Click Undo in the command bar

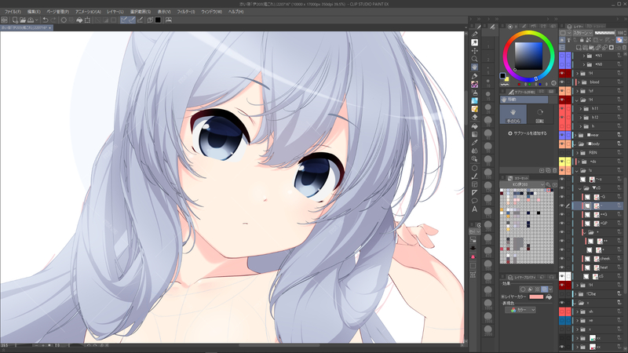coord(46,20)
